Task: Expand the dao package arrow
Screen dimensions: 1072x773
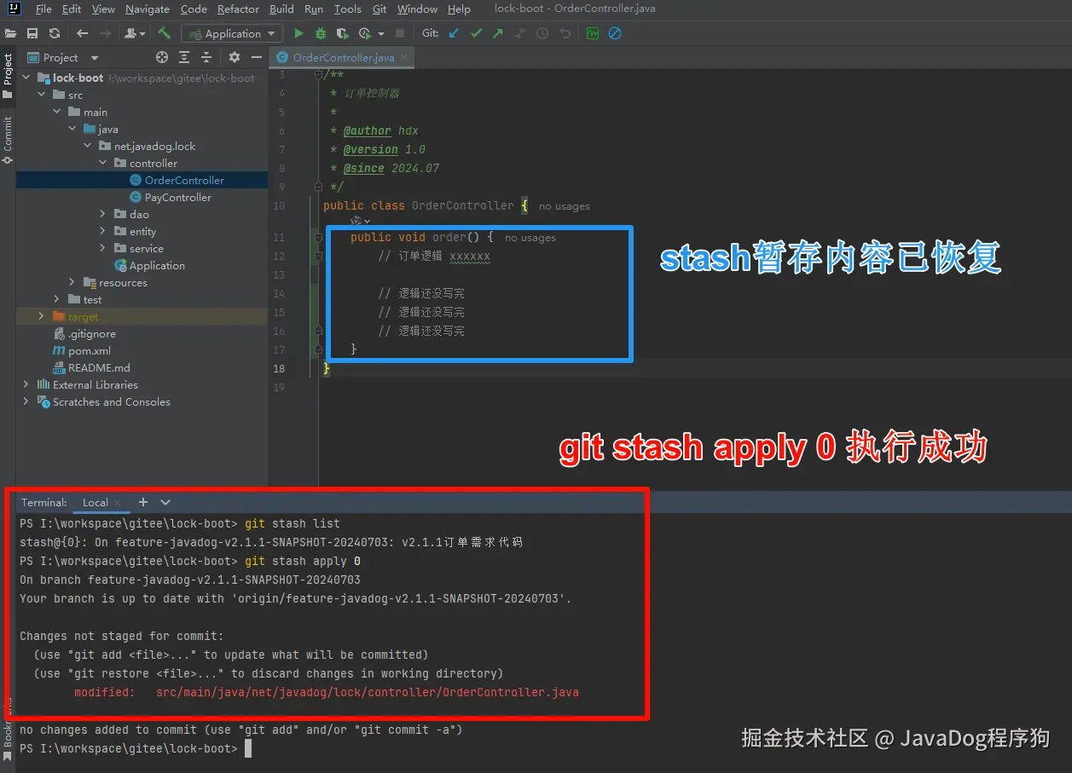Action: [102, 214]
